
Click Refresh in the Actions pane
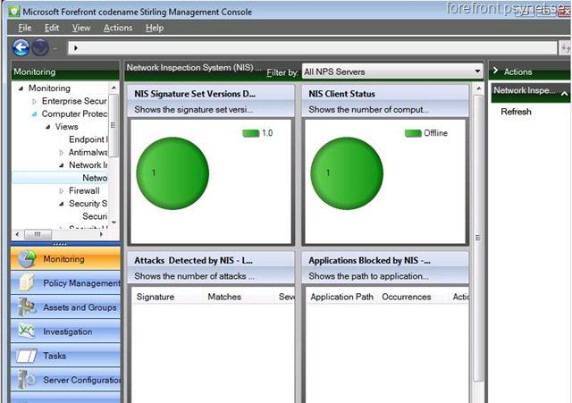click(516, 112)
